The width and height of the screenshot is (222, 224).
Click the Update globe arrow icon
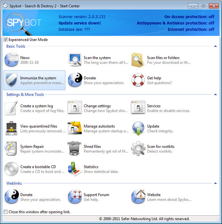[138, 128]
